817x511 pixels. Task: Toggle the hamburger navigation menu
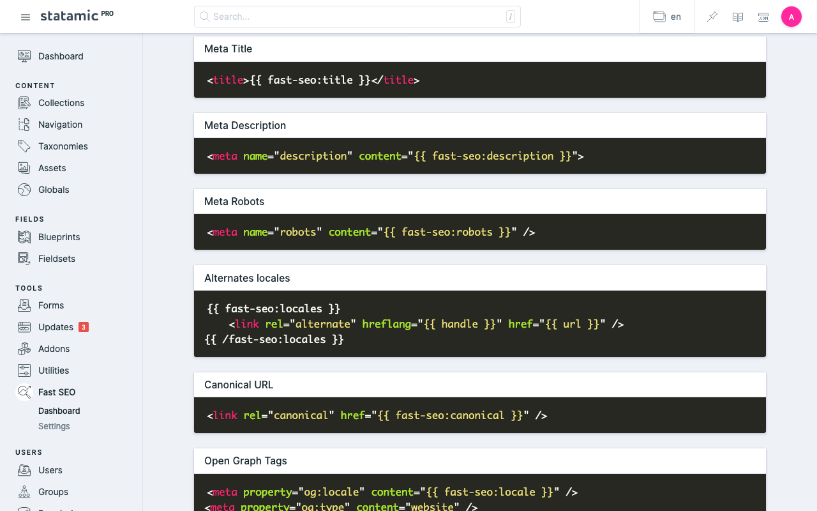point(26,17)
